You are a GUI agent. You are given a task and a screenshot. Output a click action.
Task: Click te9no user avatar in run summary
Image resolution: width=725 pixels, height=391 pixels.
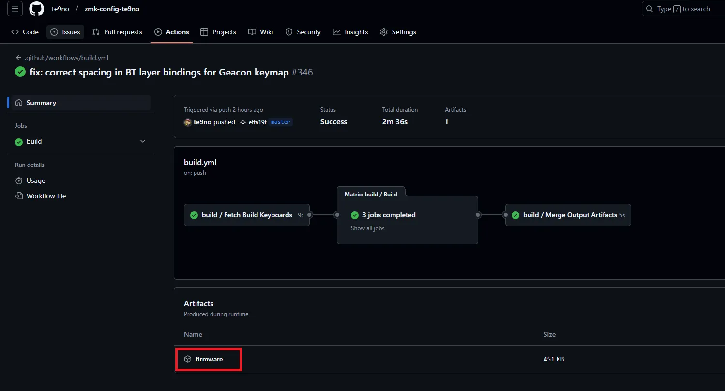coord(188,122)
